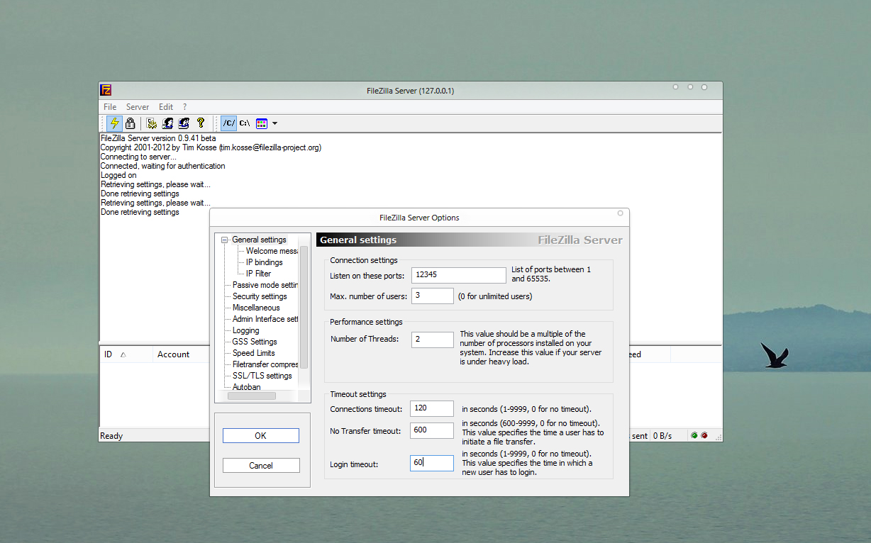871x543 pixels.
Task: Focus the Login timeout field
Action: pyautogui.click(x=432, y=463)
